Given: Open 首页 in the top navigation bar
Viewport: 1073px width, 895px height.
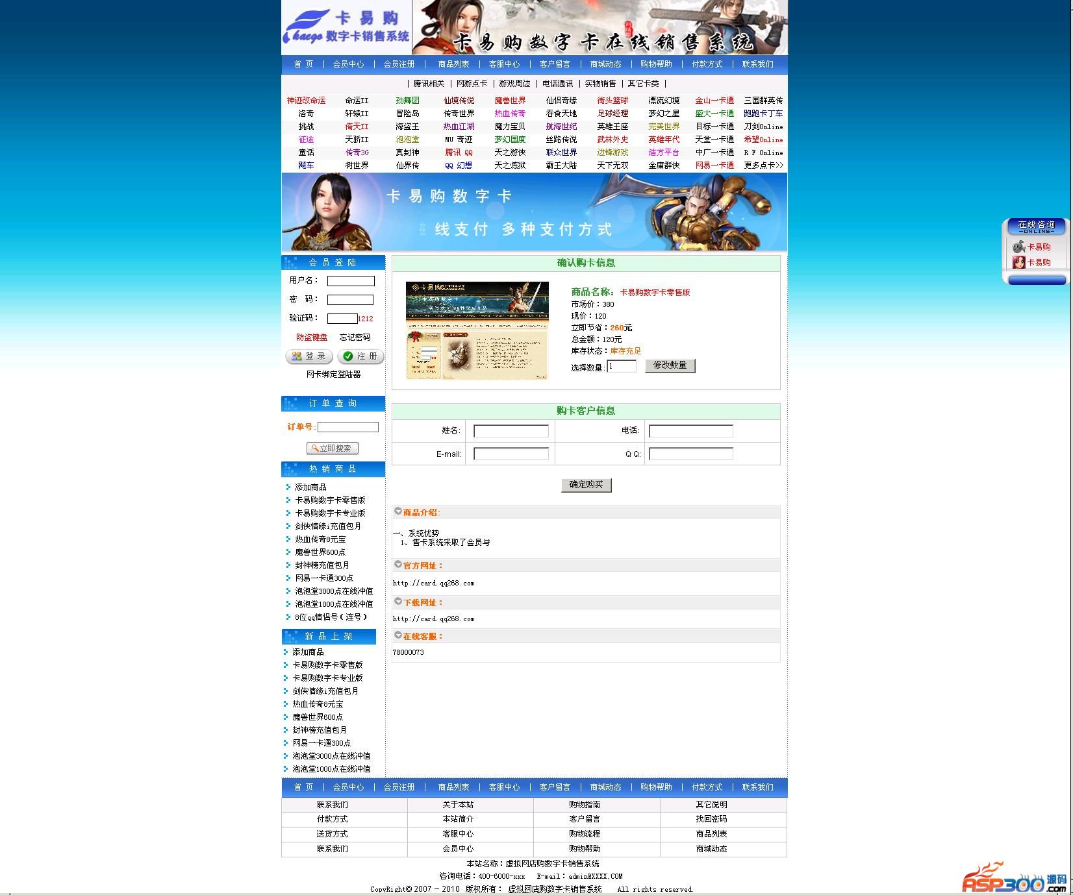Looking at the screenshot, I should [303, 64].
